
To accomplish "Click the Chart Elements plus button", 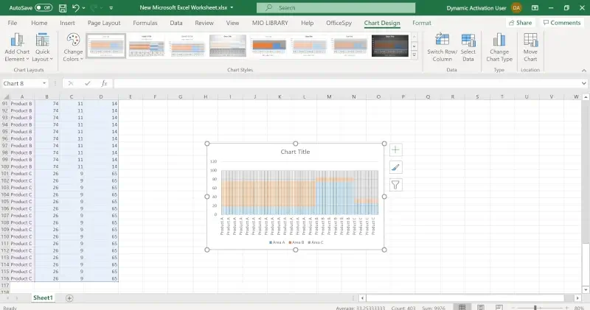I will tap(396, 150).
